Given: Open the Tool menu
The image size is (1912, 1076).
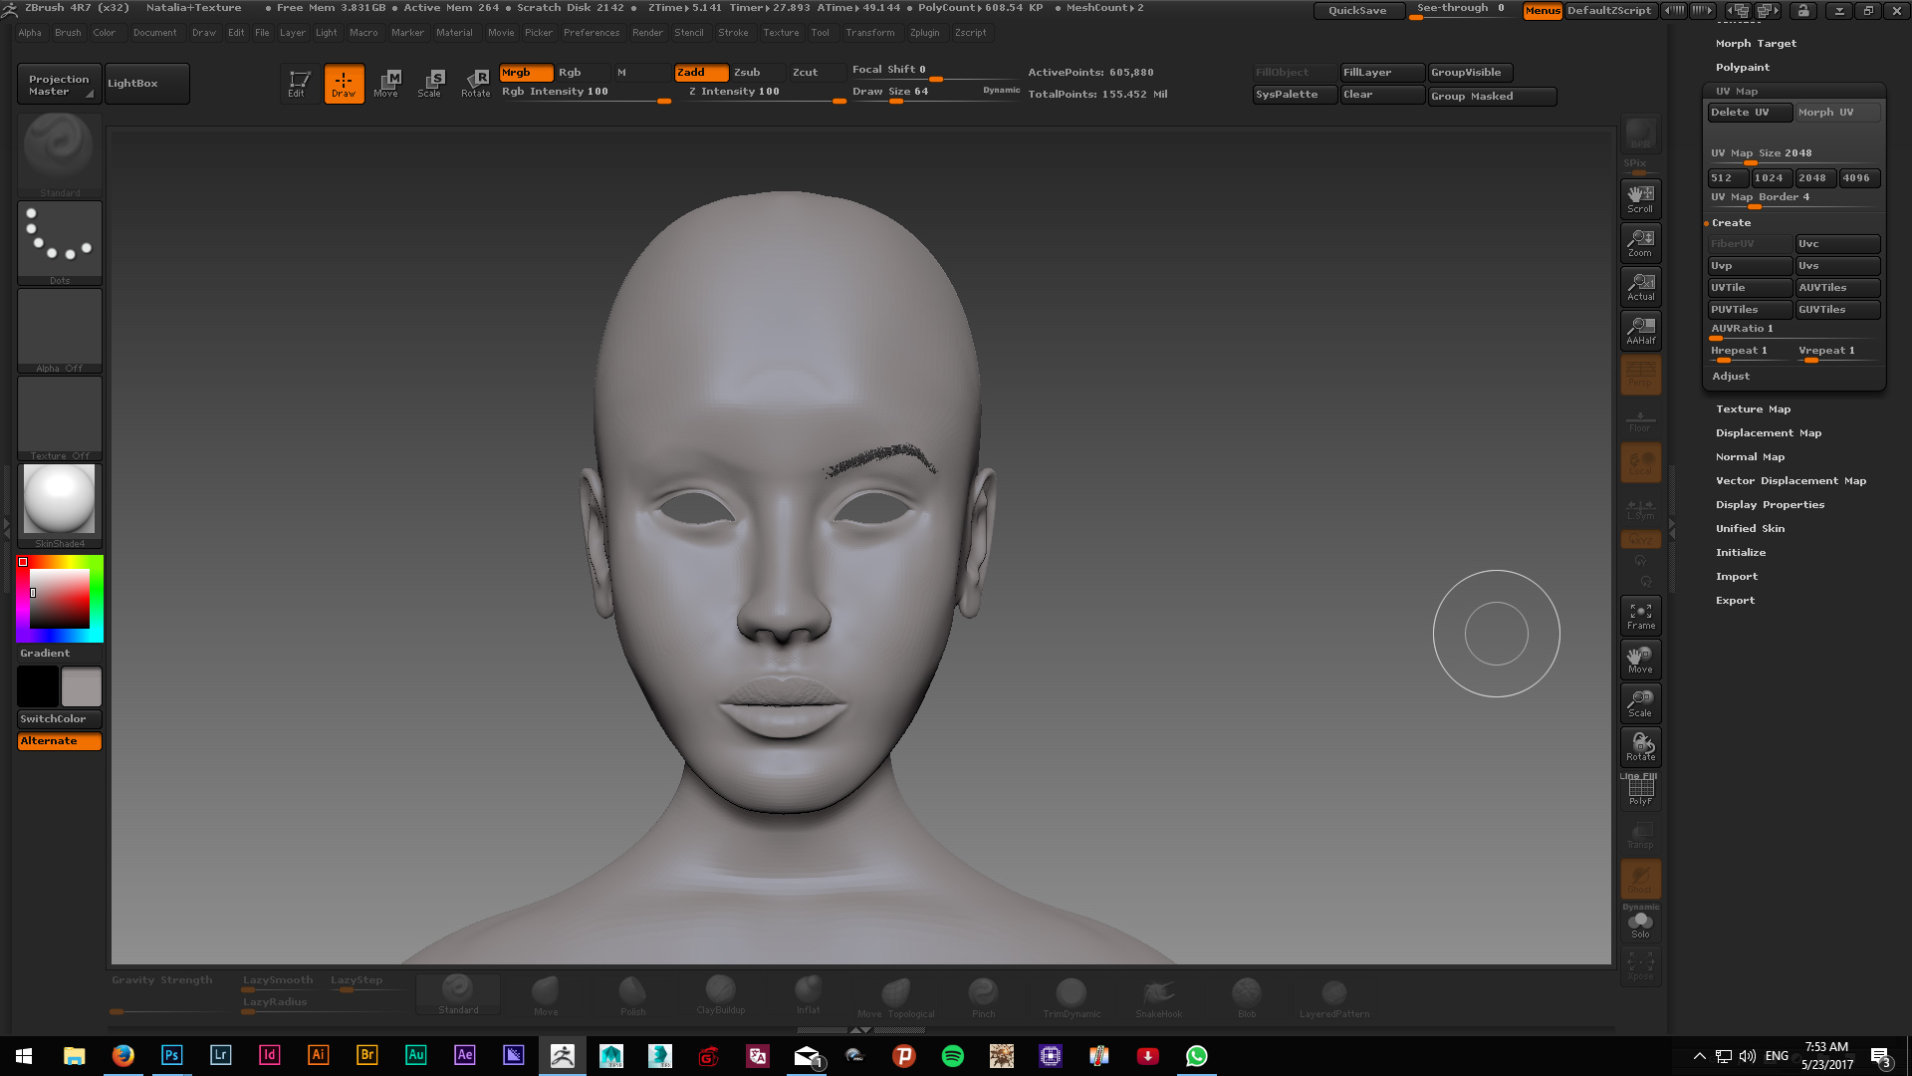Looking at the screenshot, I should [x=820, y=33].
